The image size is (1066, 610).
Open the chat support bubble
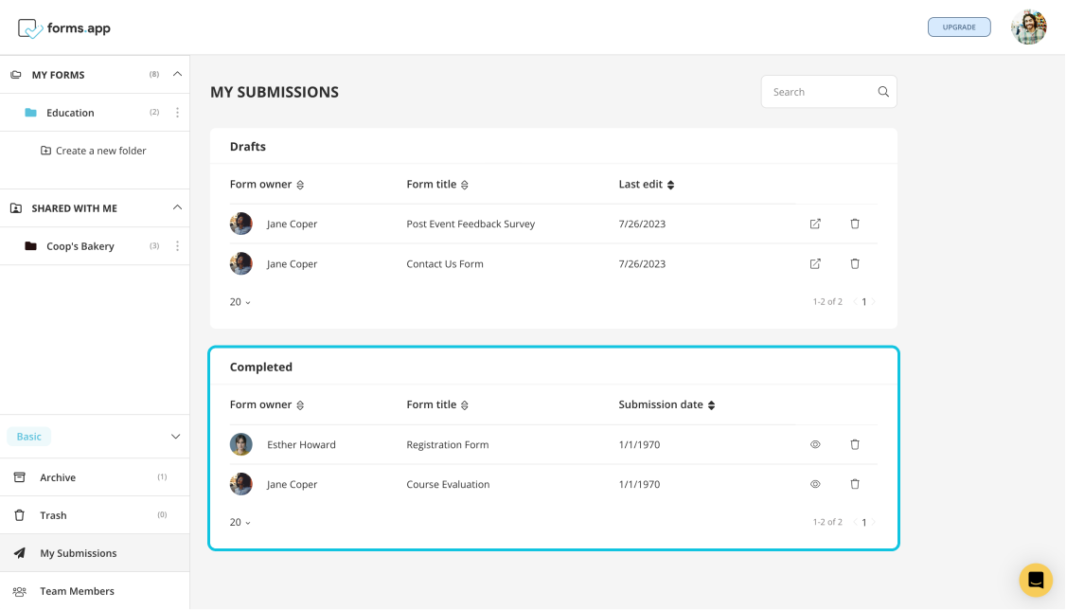tap(1035, 580)
